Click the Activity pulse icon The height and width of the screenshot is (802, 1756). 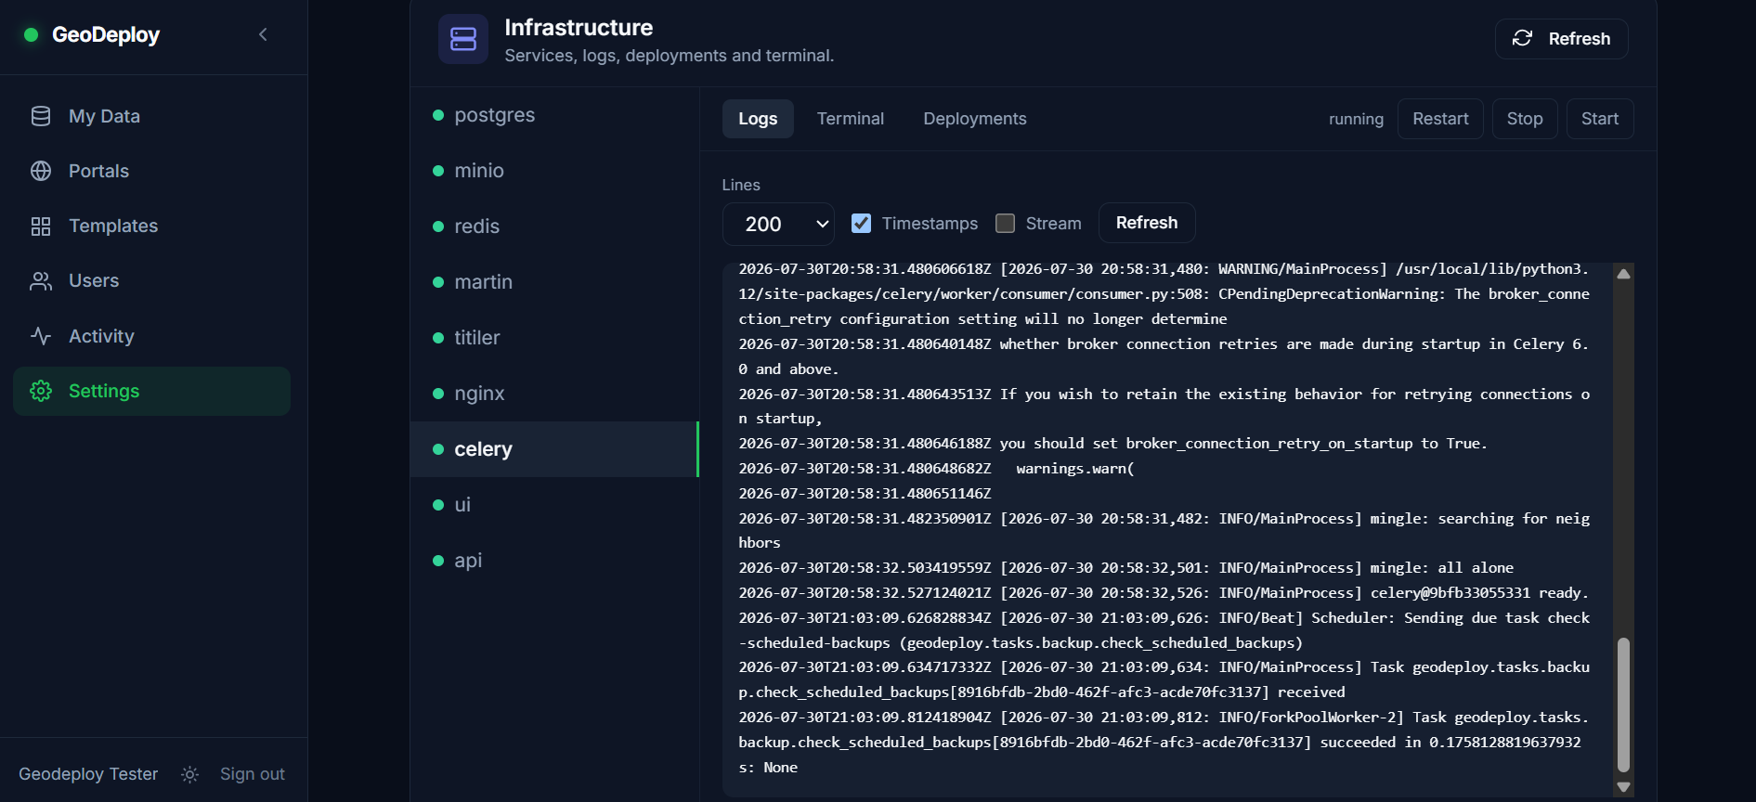click(x=41, y=336)
